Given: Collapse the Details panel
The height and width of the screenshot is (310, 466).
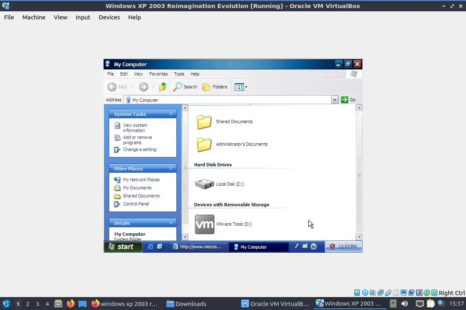Looking at the screenshot, I should point(171,223).
